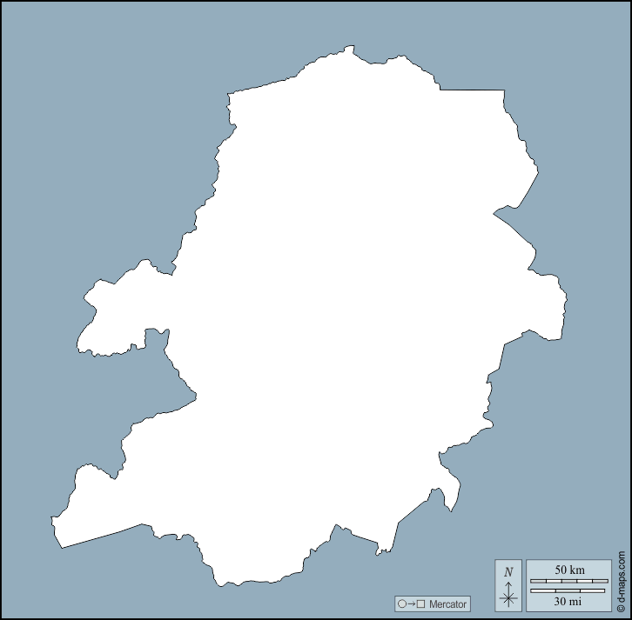The image size is (632, 620).
Task: Click the 50 km scale bar
Action: click(568, 580)
